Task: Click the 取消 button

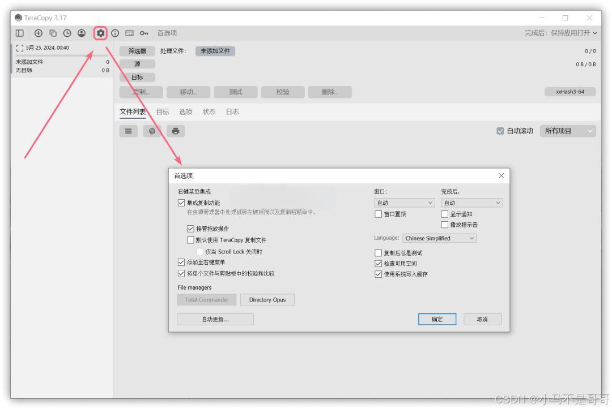Action: click(x=482, y=319)
